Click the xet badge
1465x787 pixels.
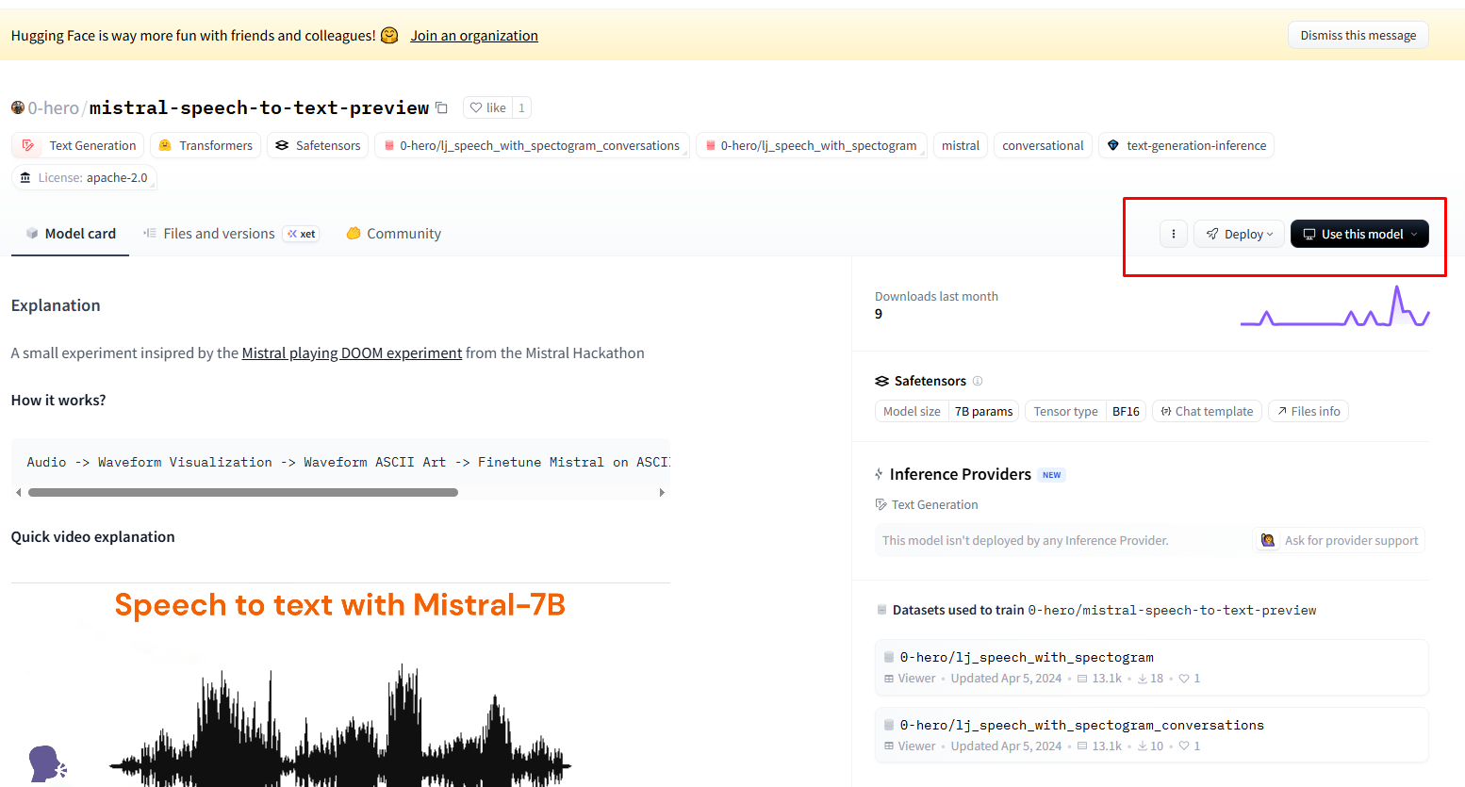pos(302,234)
